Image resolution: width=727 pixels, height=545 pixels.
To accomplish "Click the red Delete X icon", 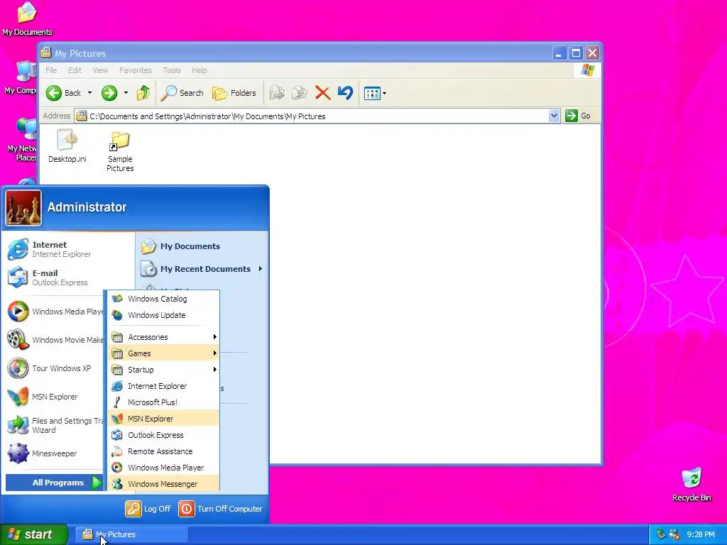I will tap(323, 93).
